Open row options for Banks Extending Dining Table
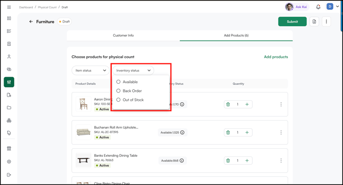The image size is (343, 185). [281, 160]
